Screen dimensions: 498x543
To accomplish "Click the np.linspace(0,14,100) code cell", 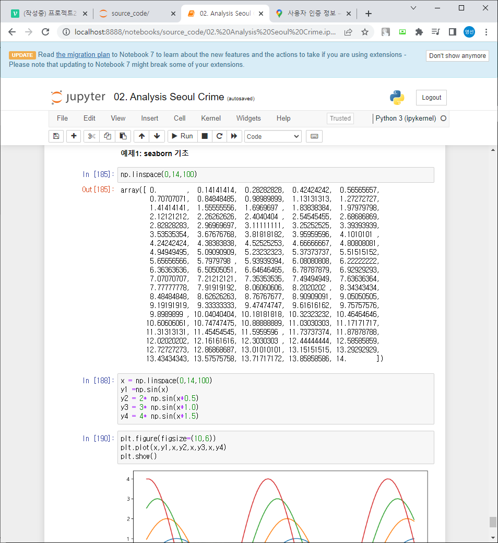I will pyautogui.click(x=276, y=175).
